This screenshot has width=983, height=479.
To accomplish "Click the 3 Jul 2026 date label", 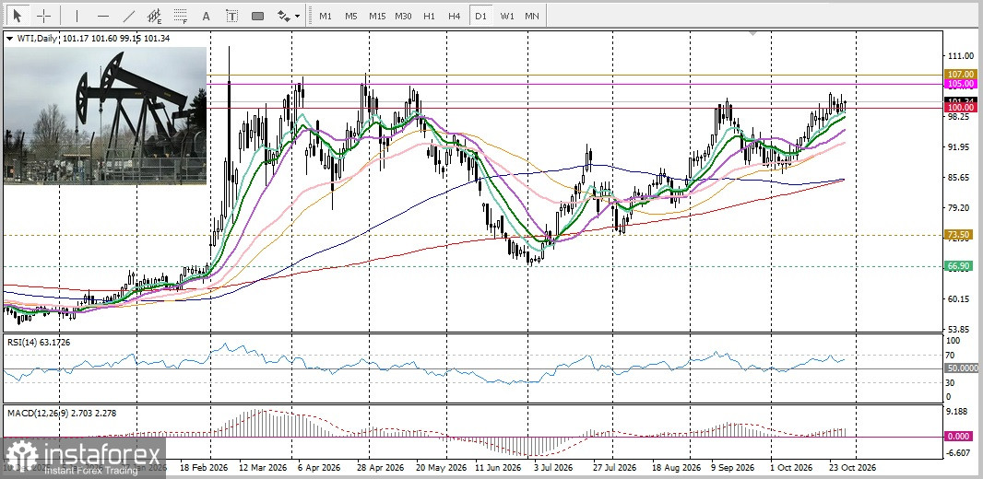I will [x=553, y=468].
